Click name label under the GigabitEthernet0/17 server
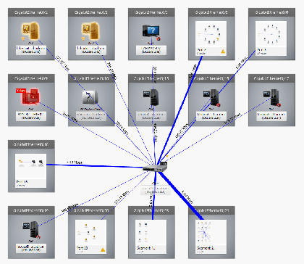Screen dimensions: 304x264 pos(271,116)
